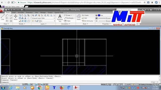Select the Circle draw tool
This screenshot has width=161, height=90.
pos(7,18)
